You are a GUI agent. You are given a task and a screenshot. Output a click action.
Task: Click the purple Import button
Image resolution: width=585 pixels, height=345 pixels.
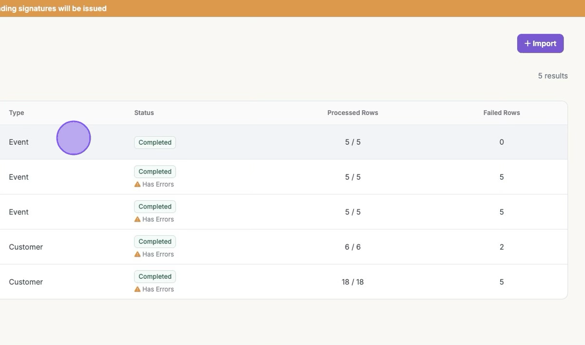[x=540, y=43]
